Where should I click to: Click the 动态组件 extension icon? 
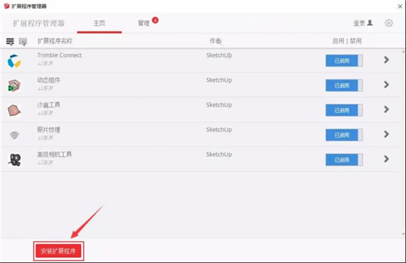point(14,86)
